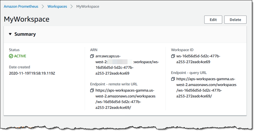Screen dimensions: 255x132
Task: Click the ARN label
Action: click(x=94, y=50)
